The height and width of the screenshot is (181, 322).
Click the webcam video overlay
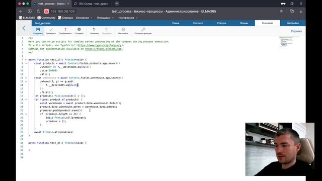click(280, 149)
